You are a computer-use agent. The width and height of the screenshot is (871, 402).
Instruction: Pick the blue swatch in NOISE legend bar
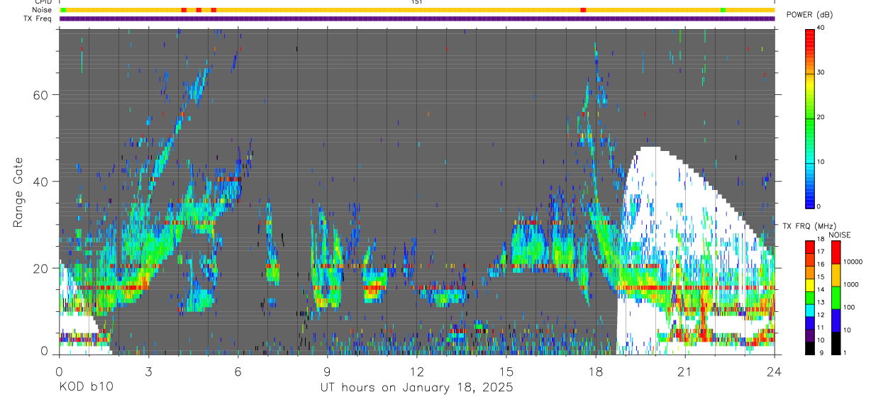[x=836, y=320]
